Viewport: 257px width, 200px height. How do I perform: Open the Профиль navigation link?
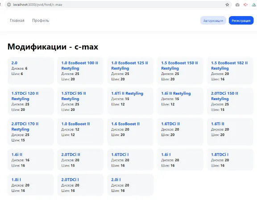pyautogui.click(x=41, y=21)
